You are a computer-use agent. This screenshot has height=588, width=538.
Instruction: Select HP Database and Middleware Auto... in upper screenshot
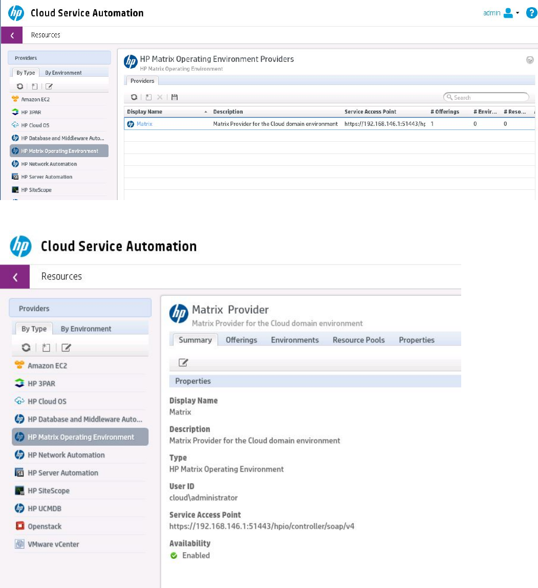(59, 138)
